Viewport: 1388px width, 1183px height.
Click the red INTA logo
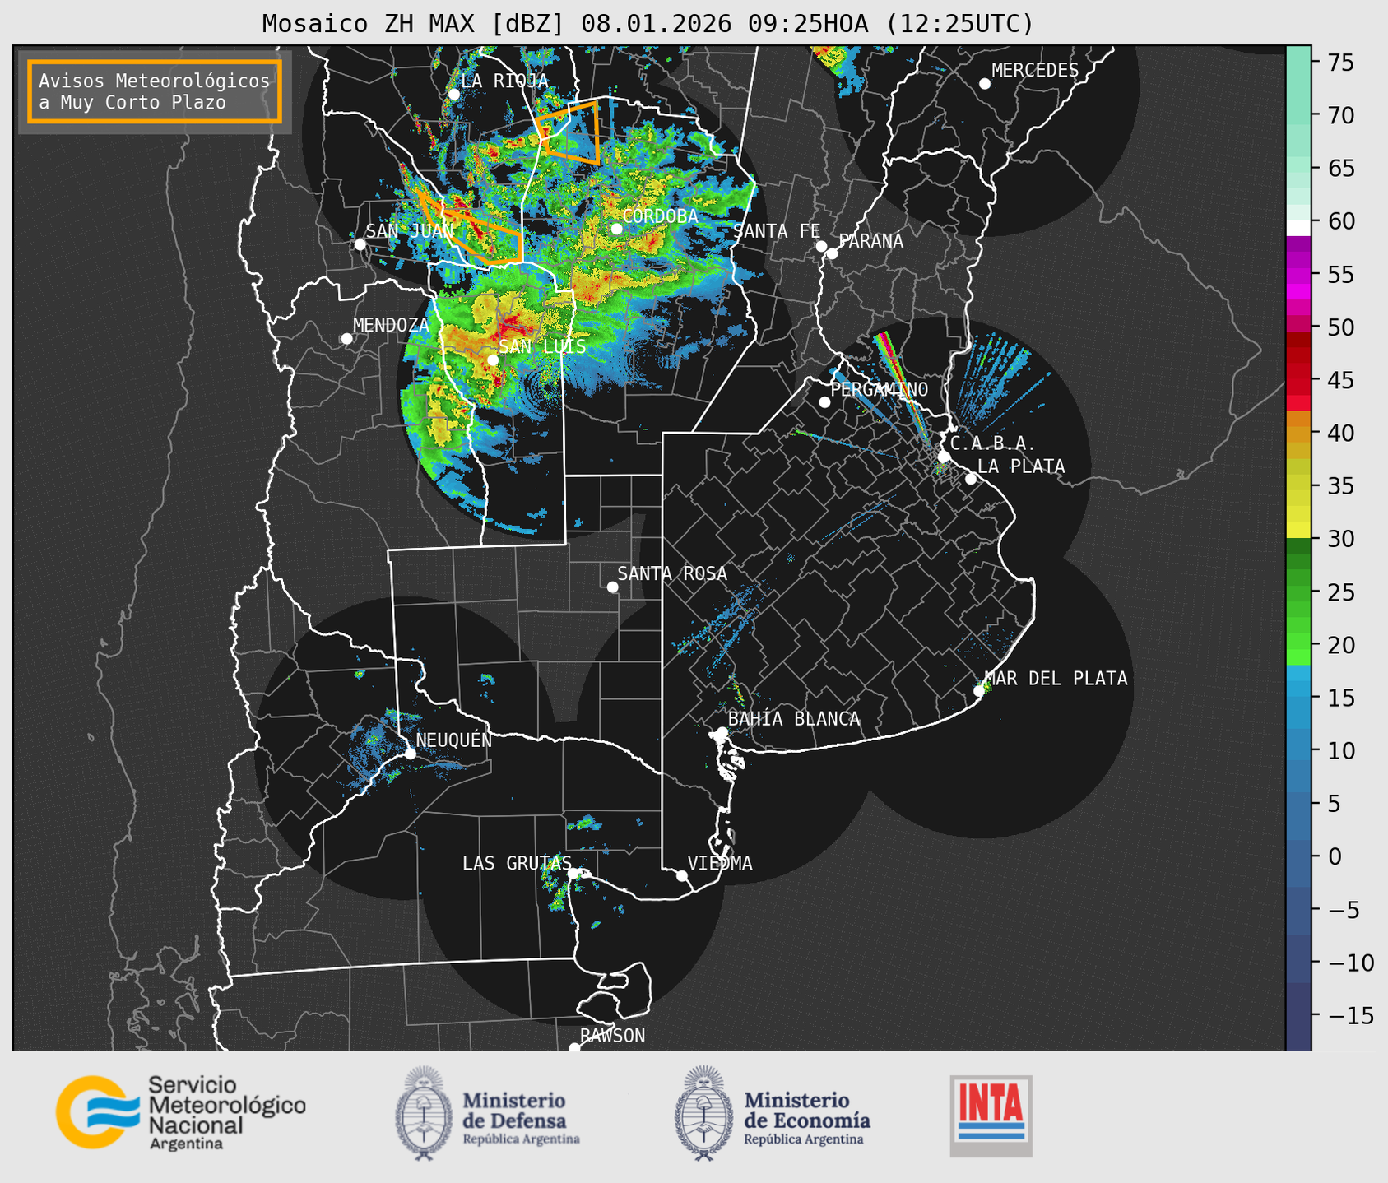coord(991,1116)
